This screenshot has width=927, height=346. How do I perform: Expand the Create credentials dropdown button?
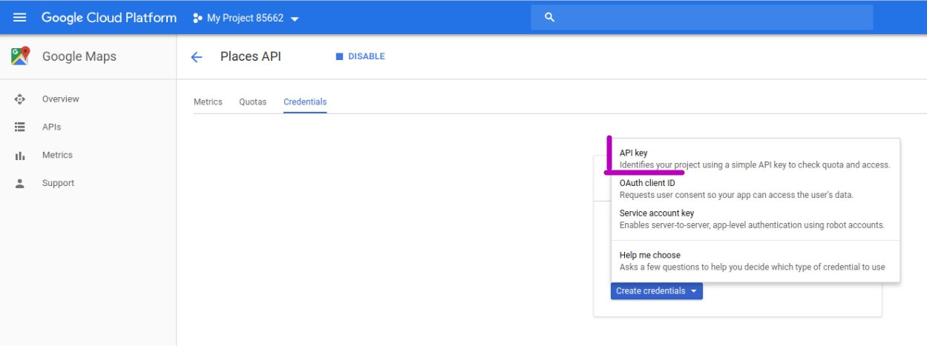656,291
